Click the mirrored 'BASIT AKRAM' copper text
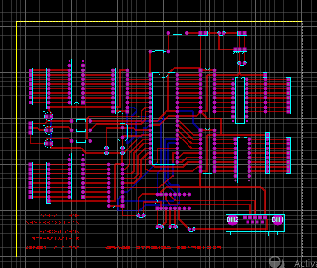This screenshot has height=268, width=317. tap(59, 216)
